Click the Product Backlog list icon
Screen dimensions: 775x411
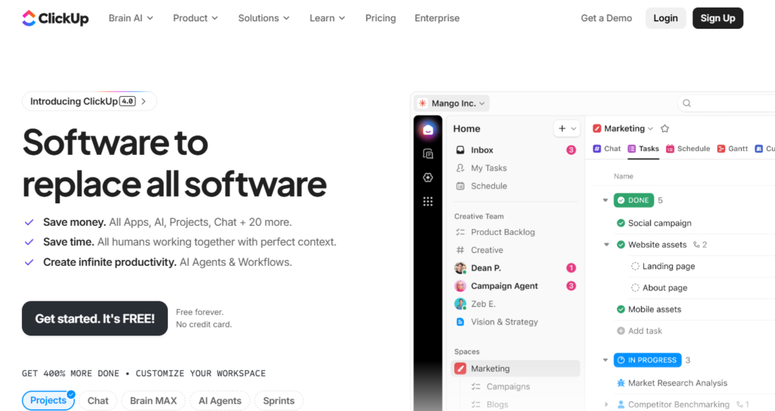(460, 232)
